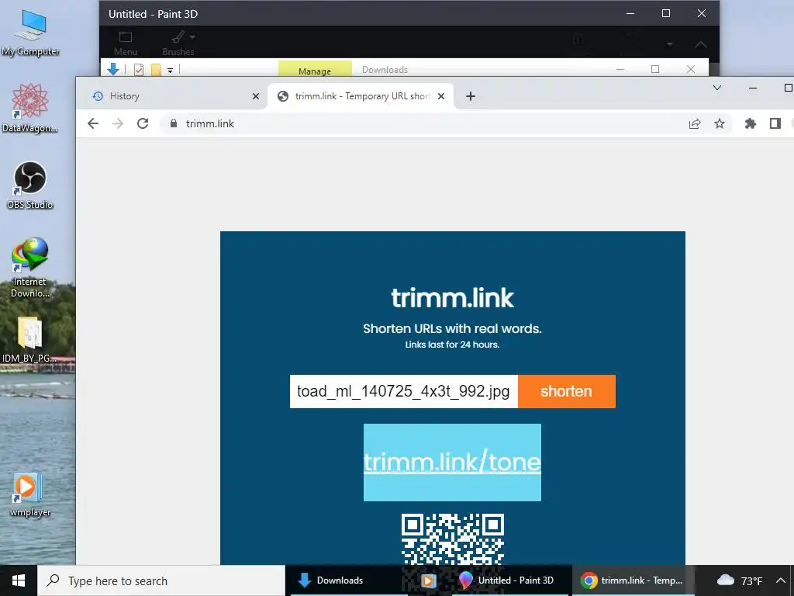The width and height of the screenshot is (794, 596).
Task: Close the trimm.link tab
Action: coord(441,96)
